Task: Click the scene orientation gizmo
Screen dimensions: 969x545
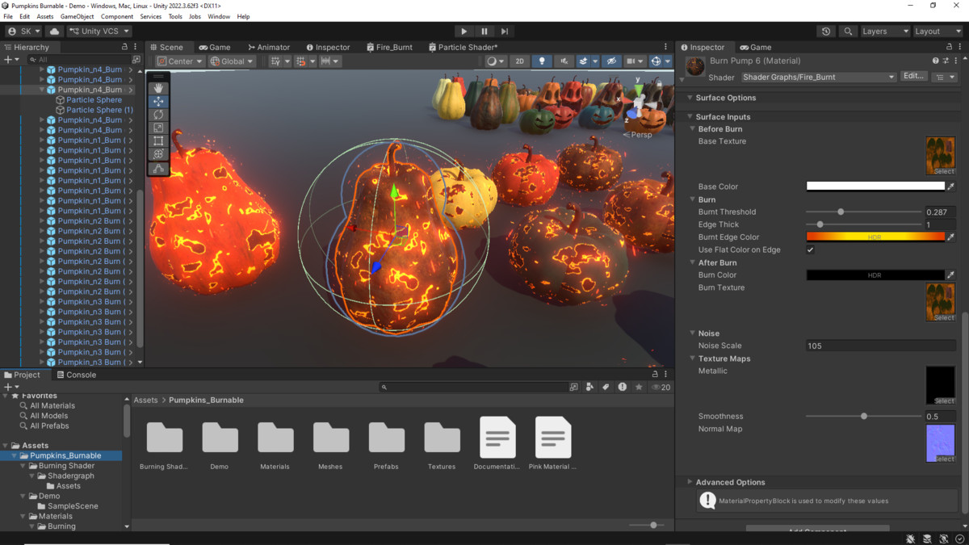Action: pos(639,103)
